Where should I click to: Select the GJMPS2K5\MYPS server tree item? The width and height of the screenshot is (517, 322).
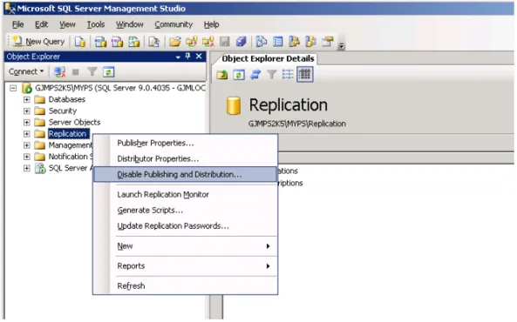pyautogui.click(x=120, y=88)
